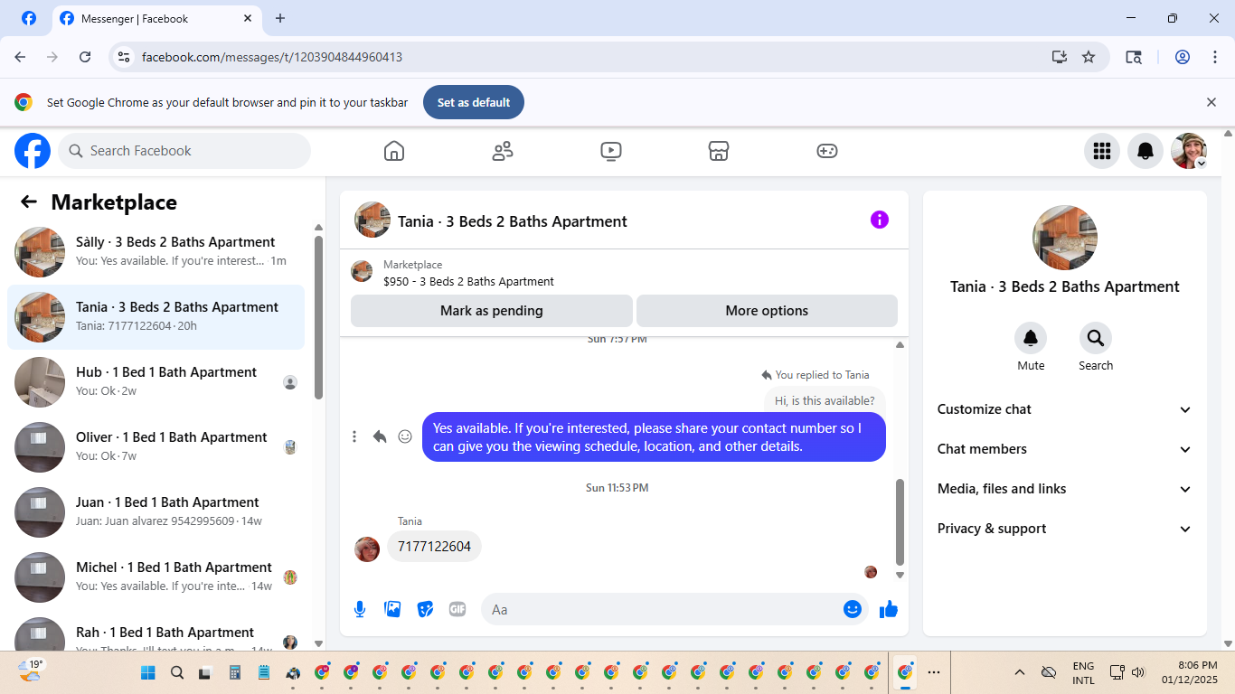React to the 'Yes available' message

click(405, 436)
